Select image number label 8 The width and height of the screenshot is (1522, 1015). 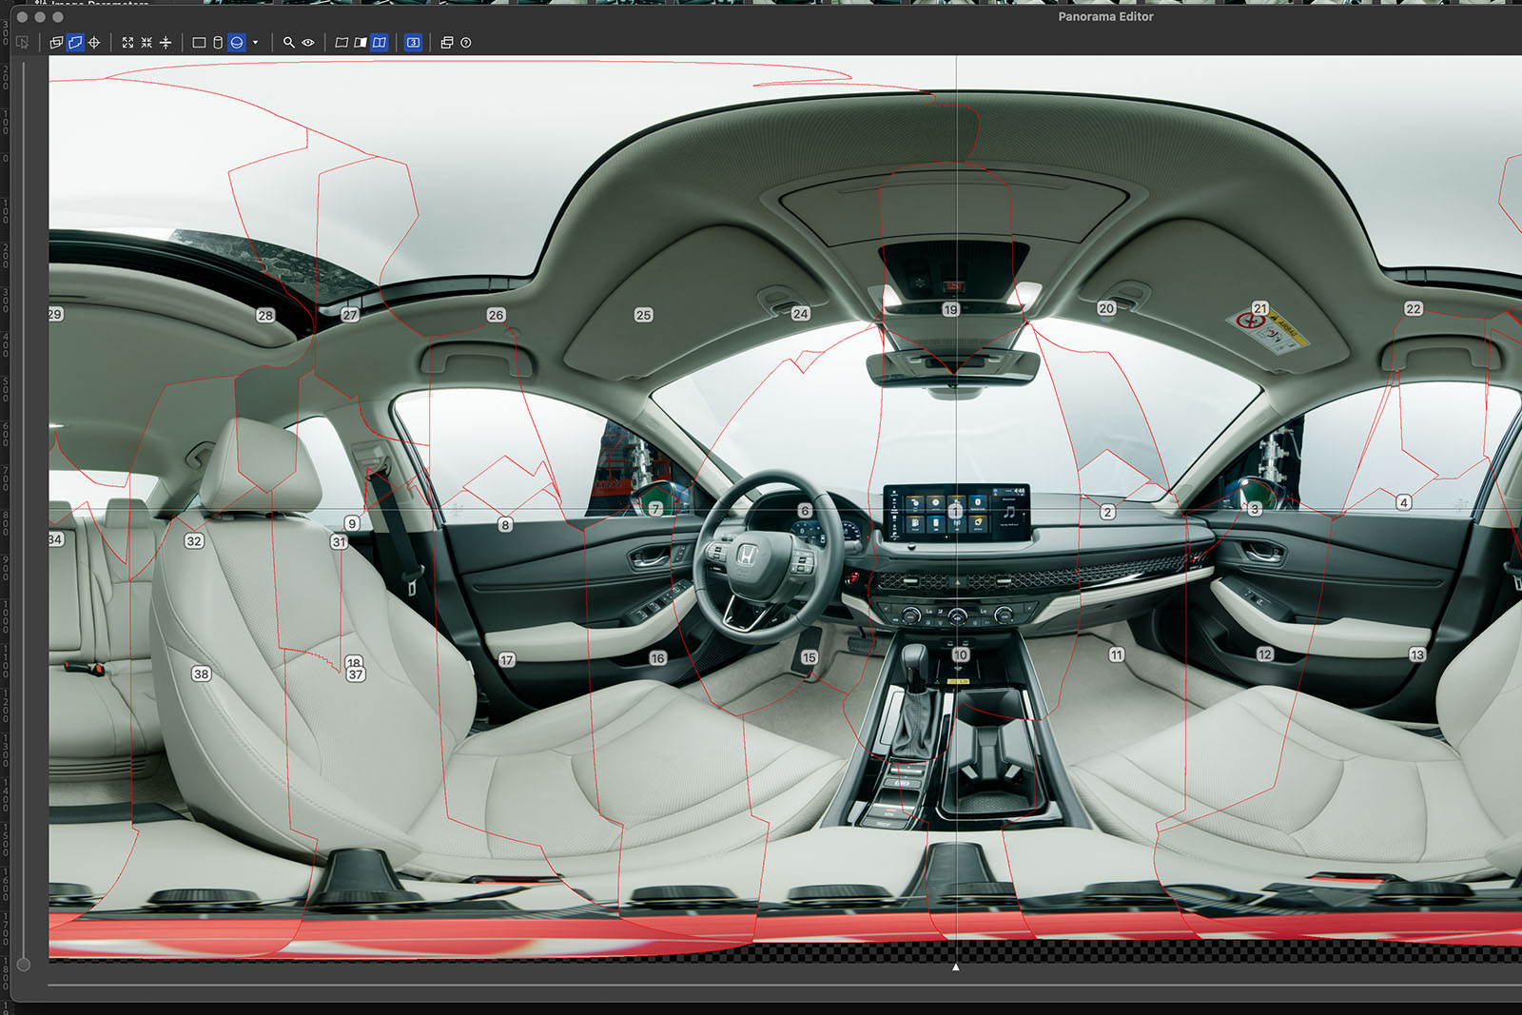505,524
